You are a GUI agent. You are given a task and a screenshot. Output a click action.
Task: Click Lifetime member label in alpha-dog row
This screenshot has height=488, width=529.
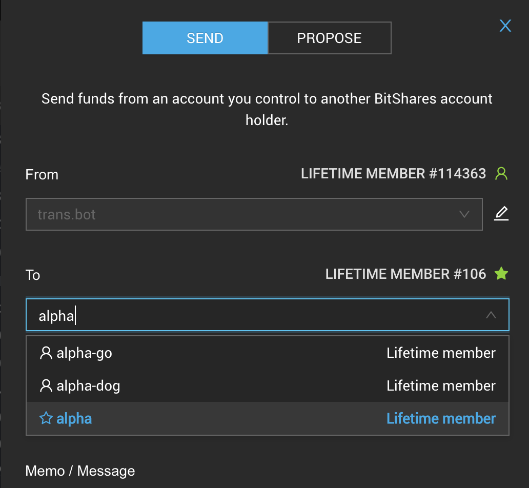pos(441,386)
